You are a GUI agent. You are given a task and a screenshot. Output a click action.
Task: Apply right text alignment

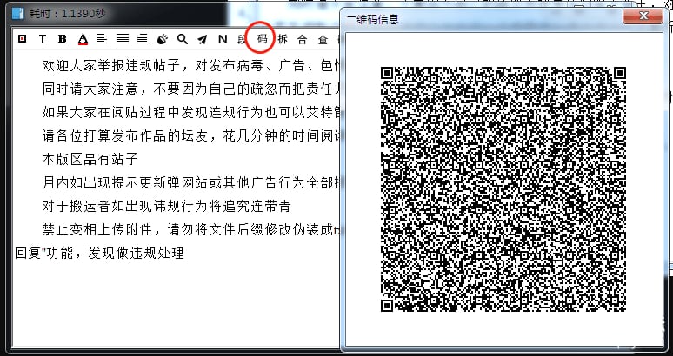click(x=142, y=39)
